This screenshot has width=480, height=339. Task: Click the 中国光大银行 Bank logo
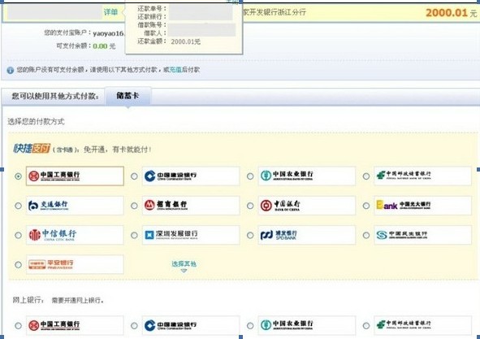pyautogui.click(x=404, y=205)
